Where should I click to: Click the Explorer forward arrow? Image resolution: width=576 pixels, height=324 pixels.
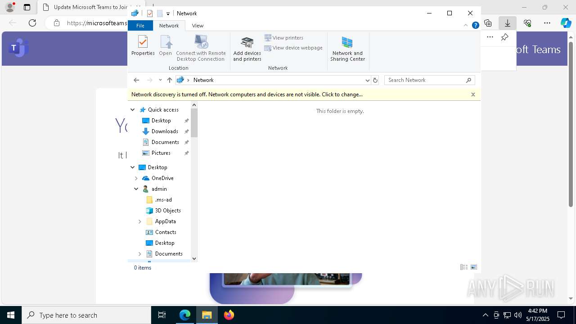[150, 80]
